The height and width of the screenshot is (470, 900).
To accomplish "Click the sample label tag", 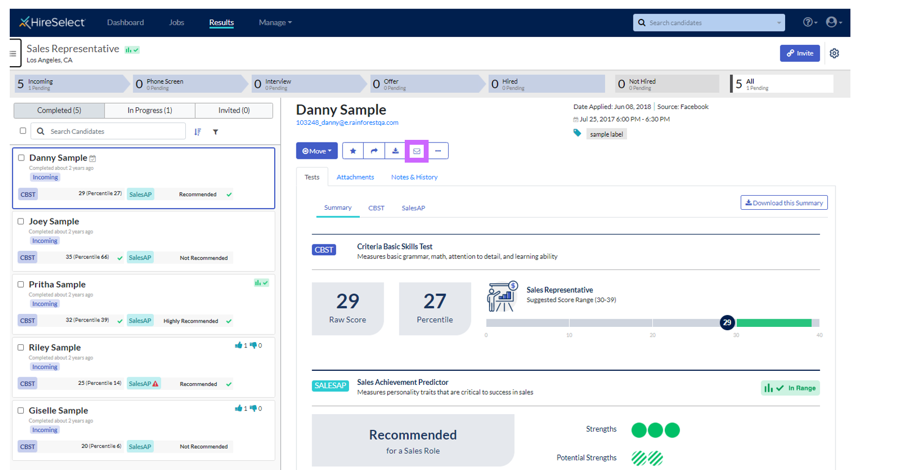I will pyautogui.click(x=606, y=134).
